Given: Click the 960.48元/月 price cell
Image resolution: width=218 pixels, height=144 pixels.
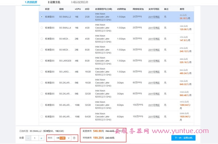Looking at the screenshot, I should coord(185,95).
